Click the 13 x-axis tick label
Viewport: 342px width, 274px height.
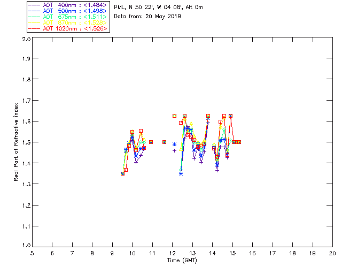192,253
